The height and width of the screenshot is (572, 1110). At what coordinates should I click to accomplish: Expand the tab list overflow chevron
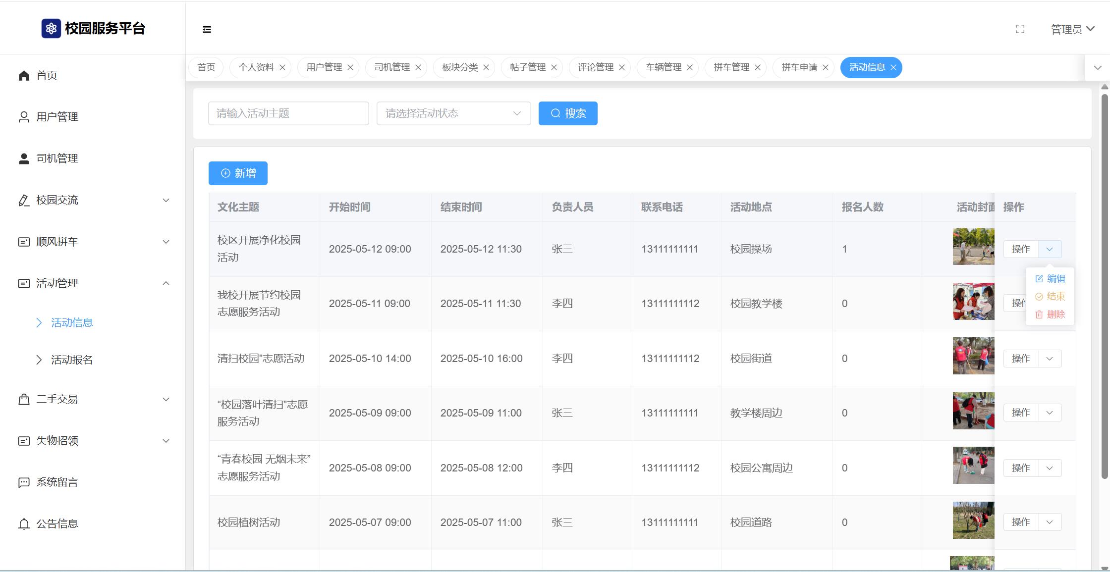click(1098, 68)
